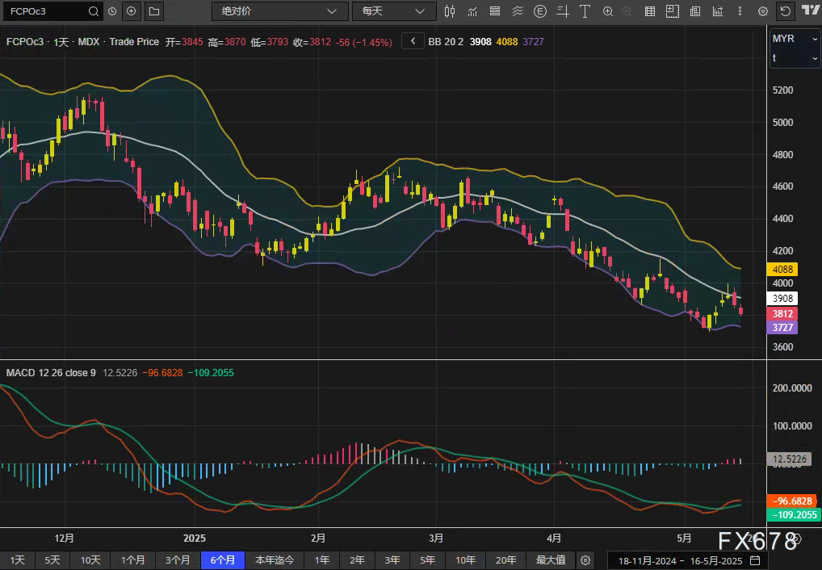Screen dimensions: 822x570
Task: Open the MYR currency dropdown
Action: click(x=795, y=39)
